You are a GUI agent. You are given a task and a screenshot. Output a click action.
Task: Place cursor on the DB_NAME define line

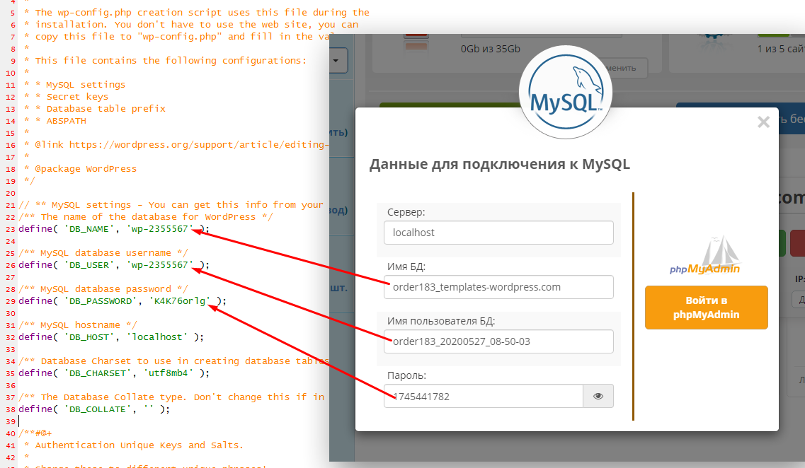[x=114, y=228]
